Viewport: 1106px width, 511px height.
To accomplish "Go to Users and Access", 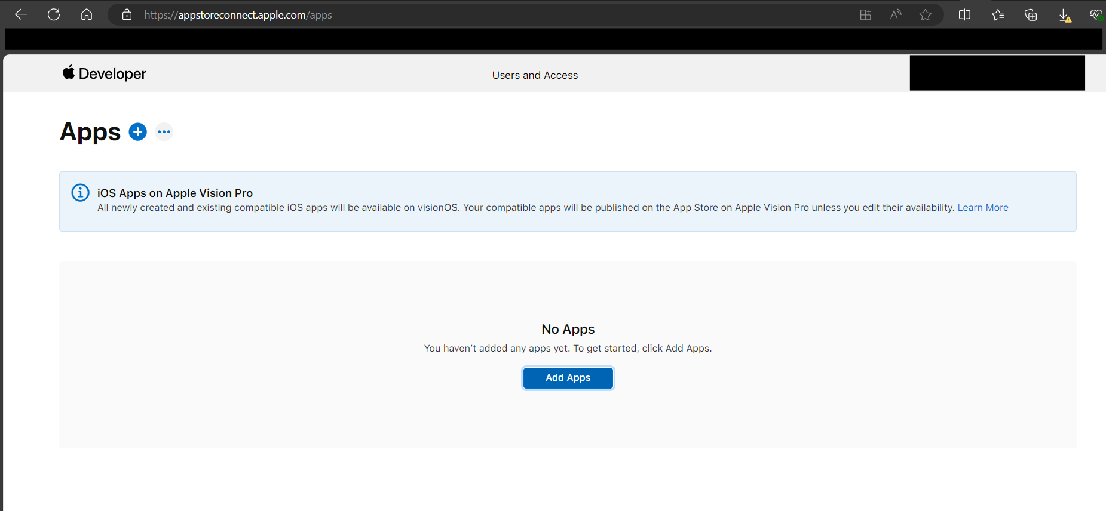I will 535,75.
